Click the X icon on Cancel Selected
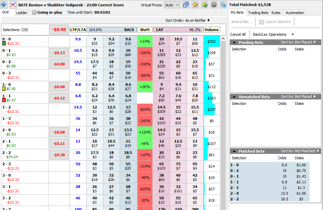323x210 pixels. tap(261, 22)
